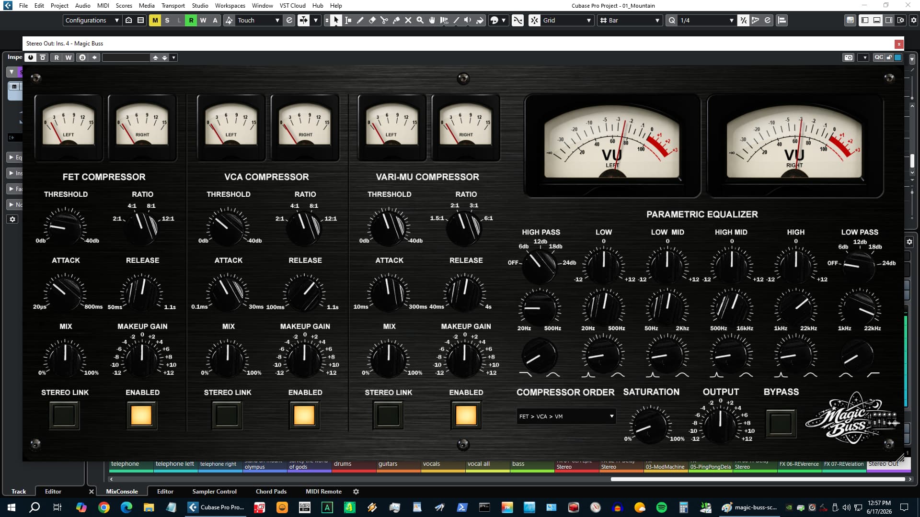Click the plugin Write automation W button
This screenshot has height=517, width=920.
point(69,57)
